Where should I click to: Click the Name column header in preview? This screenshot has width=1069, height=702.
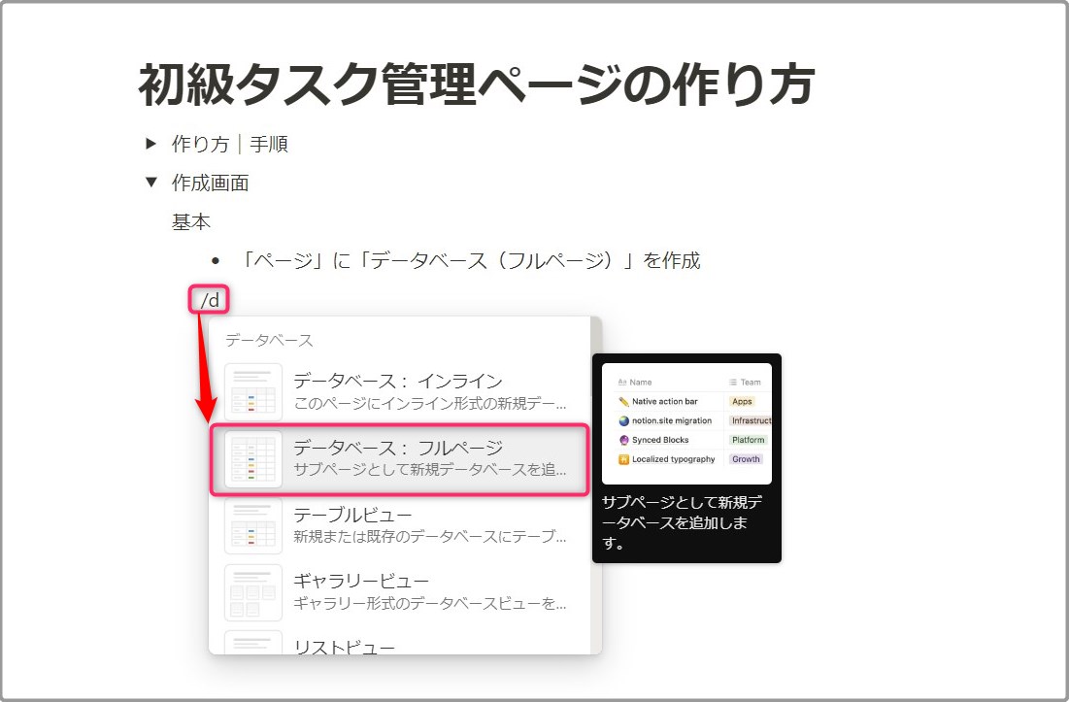640,383
